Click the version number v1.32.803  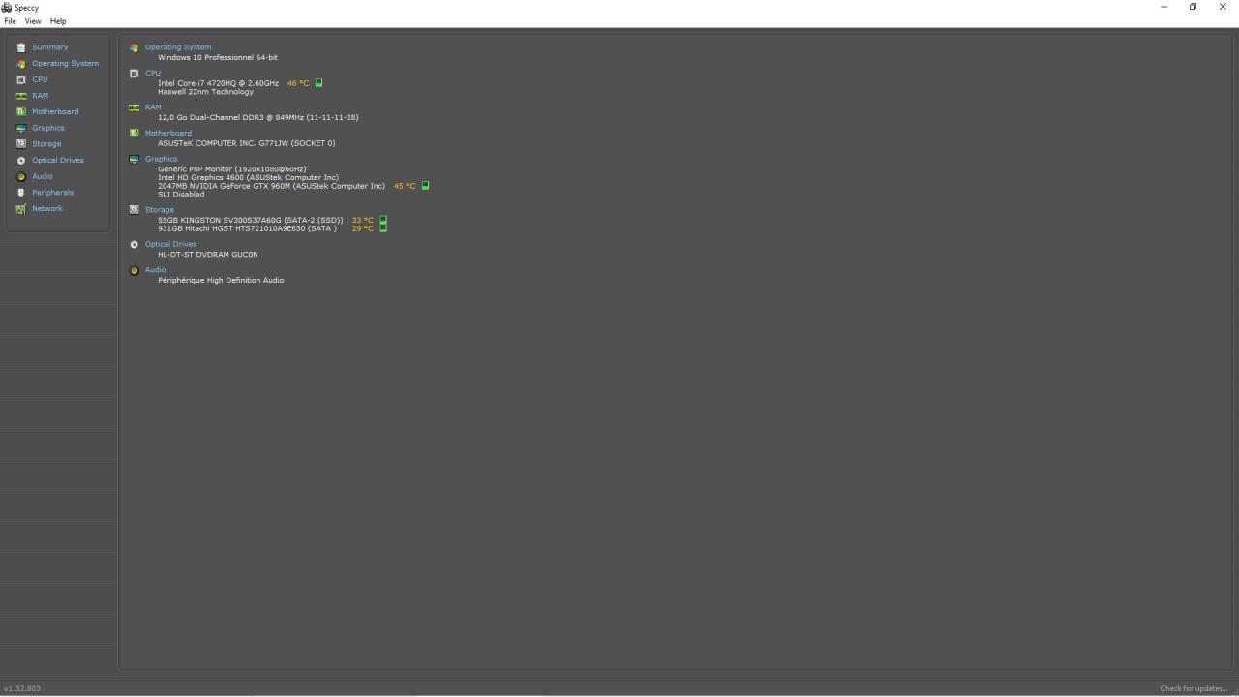point(22,688)
